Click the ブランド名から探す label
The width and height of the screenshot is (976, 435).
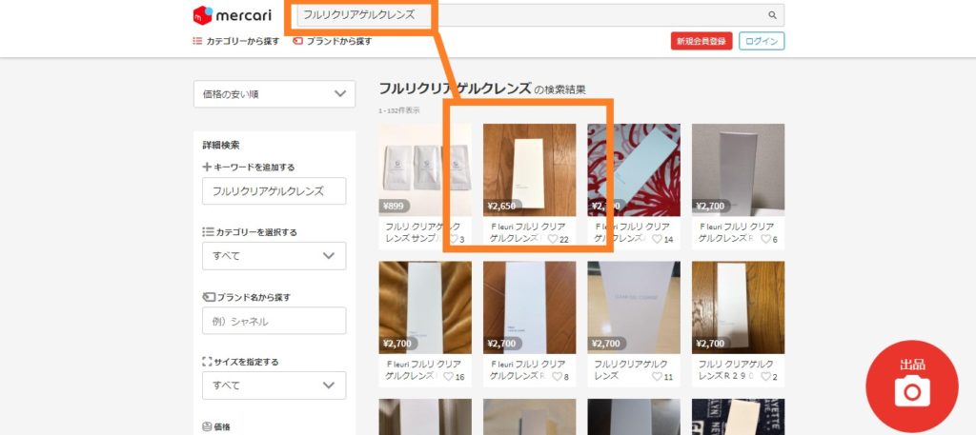click(247, 297)
